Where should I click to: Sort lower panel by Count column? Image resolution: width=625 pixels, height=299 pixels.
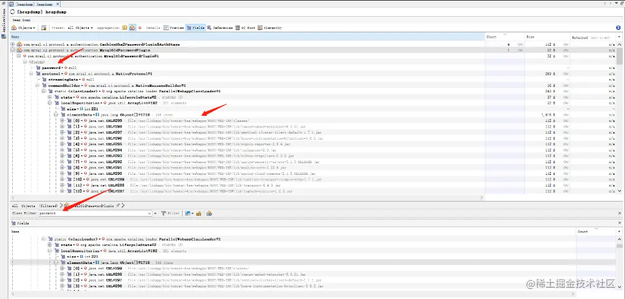596,231
